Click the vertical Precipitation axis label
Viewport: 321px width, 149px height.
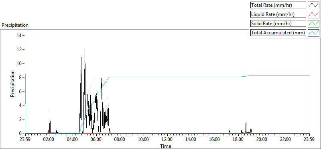[x=12, y=84]
